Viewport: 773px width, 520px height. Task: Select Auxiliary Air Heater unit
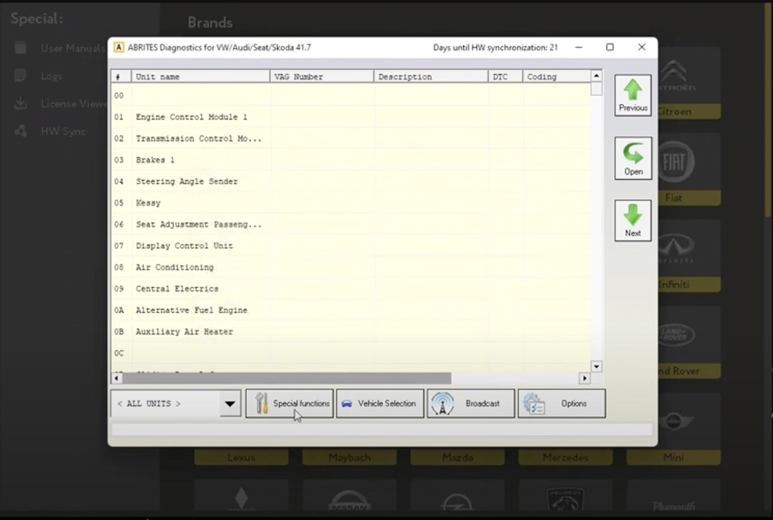[x=351, y=331]
